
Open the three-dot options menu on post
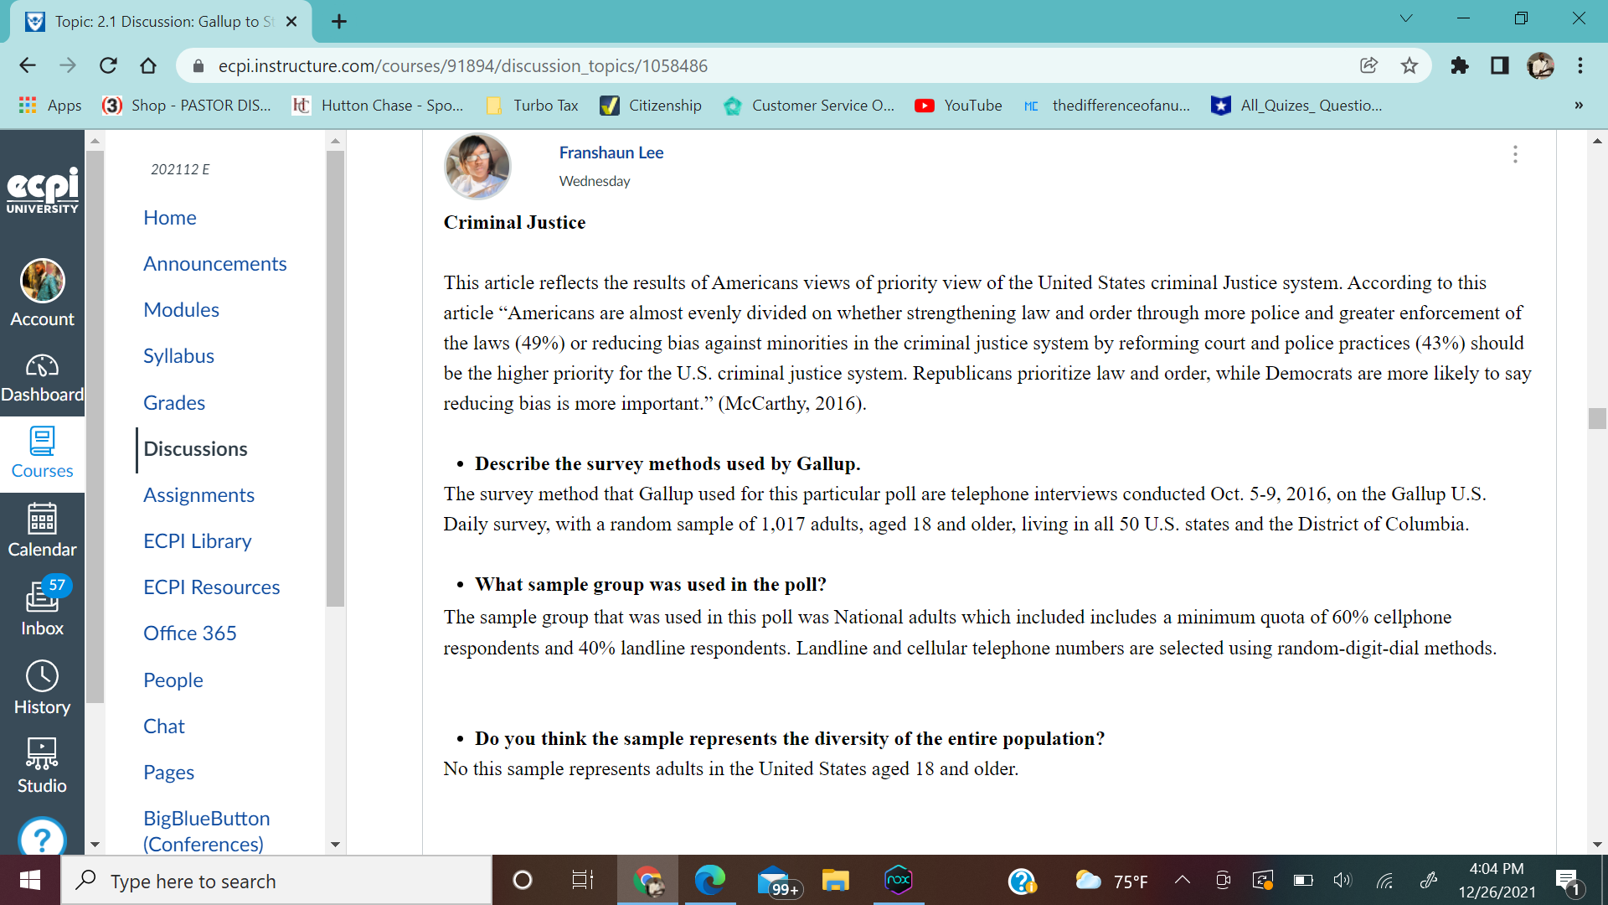[1515, 154]
